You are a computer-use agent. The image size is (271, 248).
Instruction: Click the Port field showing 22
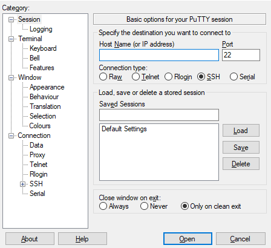coord(241,55)
